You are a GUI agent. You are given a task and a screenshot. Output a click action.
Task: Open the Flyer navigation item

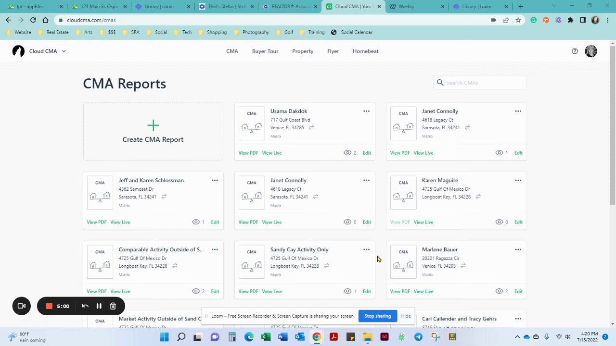pos(333,51)
